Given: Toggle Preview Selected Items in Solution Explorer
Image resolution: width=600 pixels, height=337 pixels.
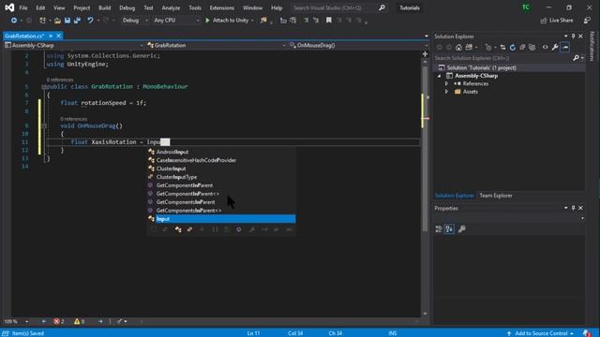Looking at the screenshot, I should tap(564, 48).
